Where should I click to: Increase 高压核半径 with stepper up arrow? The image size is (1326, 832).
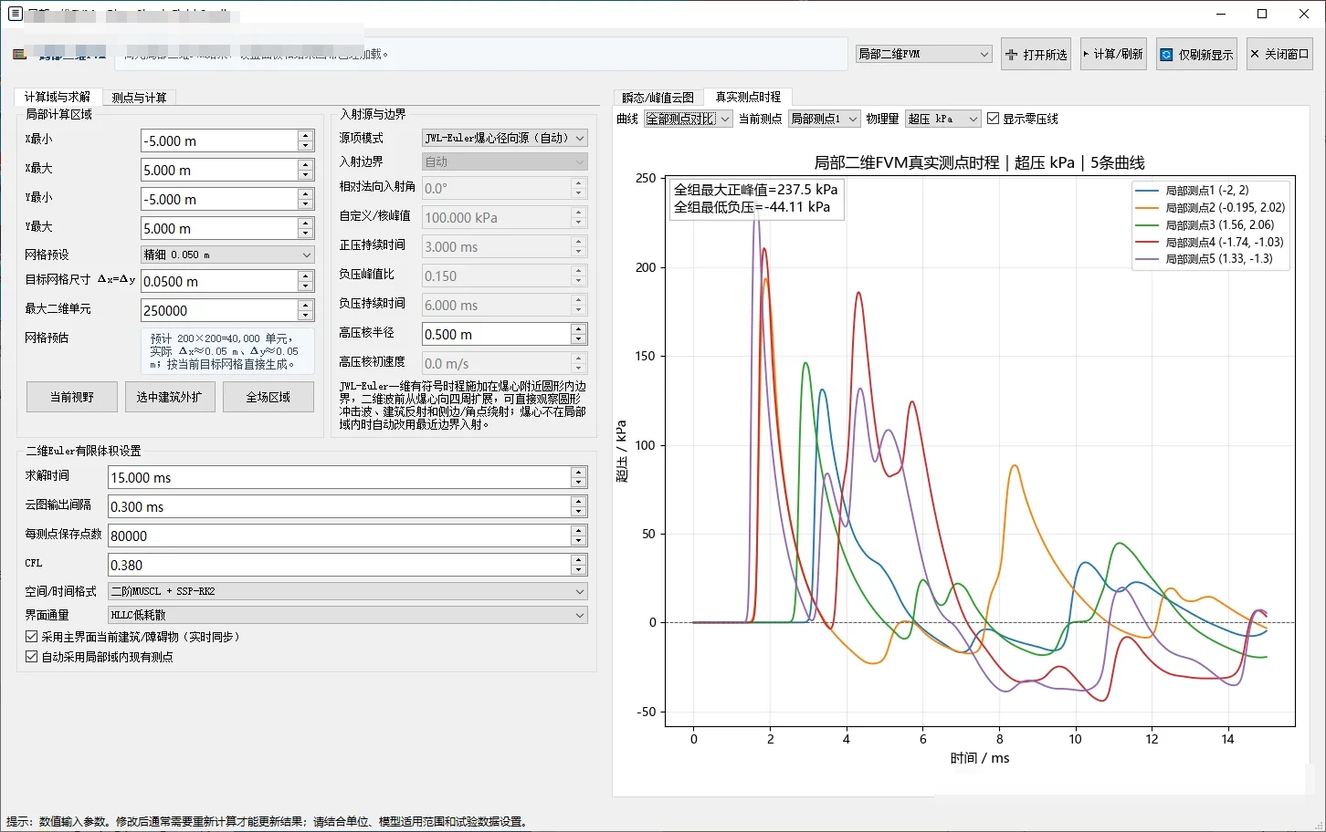click(x=579, y=329)
